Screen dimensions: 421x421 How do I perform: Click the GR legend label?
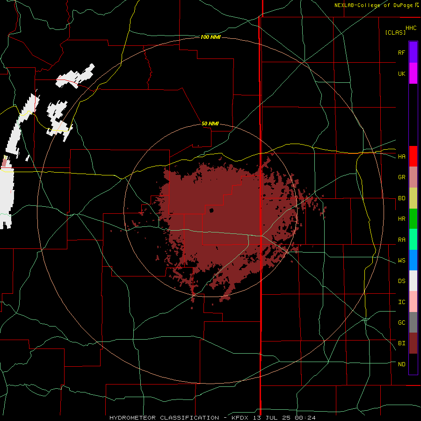coord(401,177)
